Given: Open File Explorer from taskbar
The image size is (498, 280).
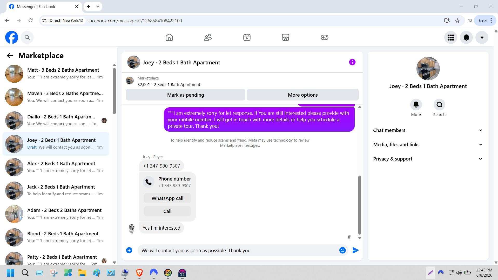Looking at the screenshot, I should (82, 273).
